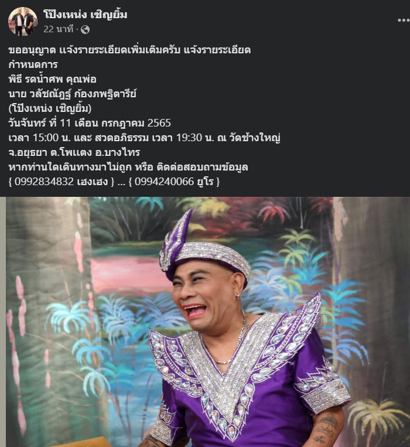The height and width of the screenshot is (447, 410).
Task: Click the location text จ.อยุธยา ต.โพแตง อ.บางไทร
Action: point(74,152)
